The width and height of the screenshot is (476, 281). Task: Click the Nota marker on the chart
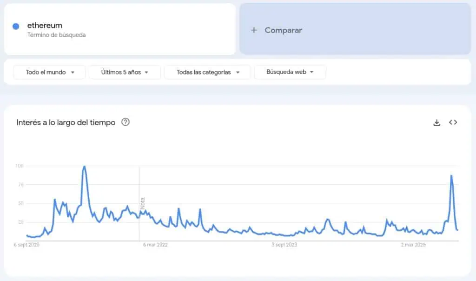(x=143, y=203)
